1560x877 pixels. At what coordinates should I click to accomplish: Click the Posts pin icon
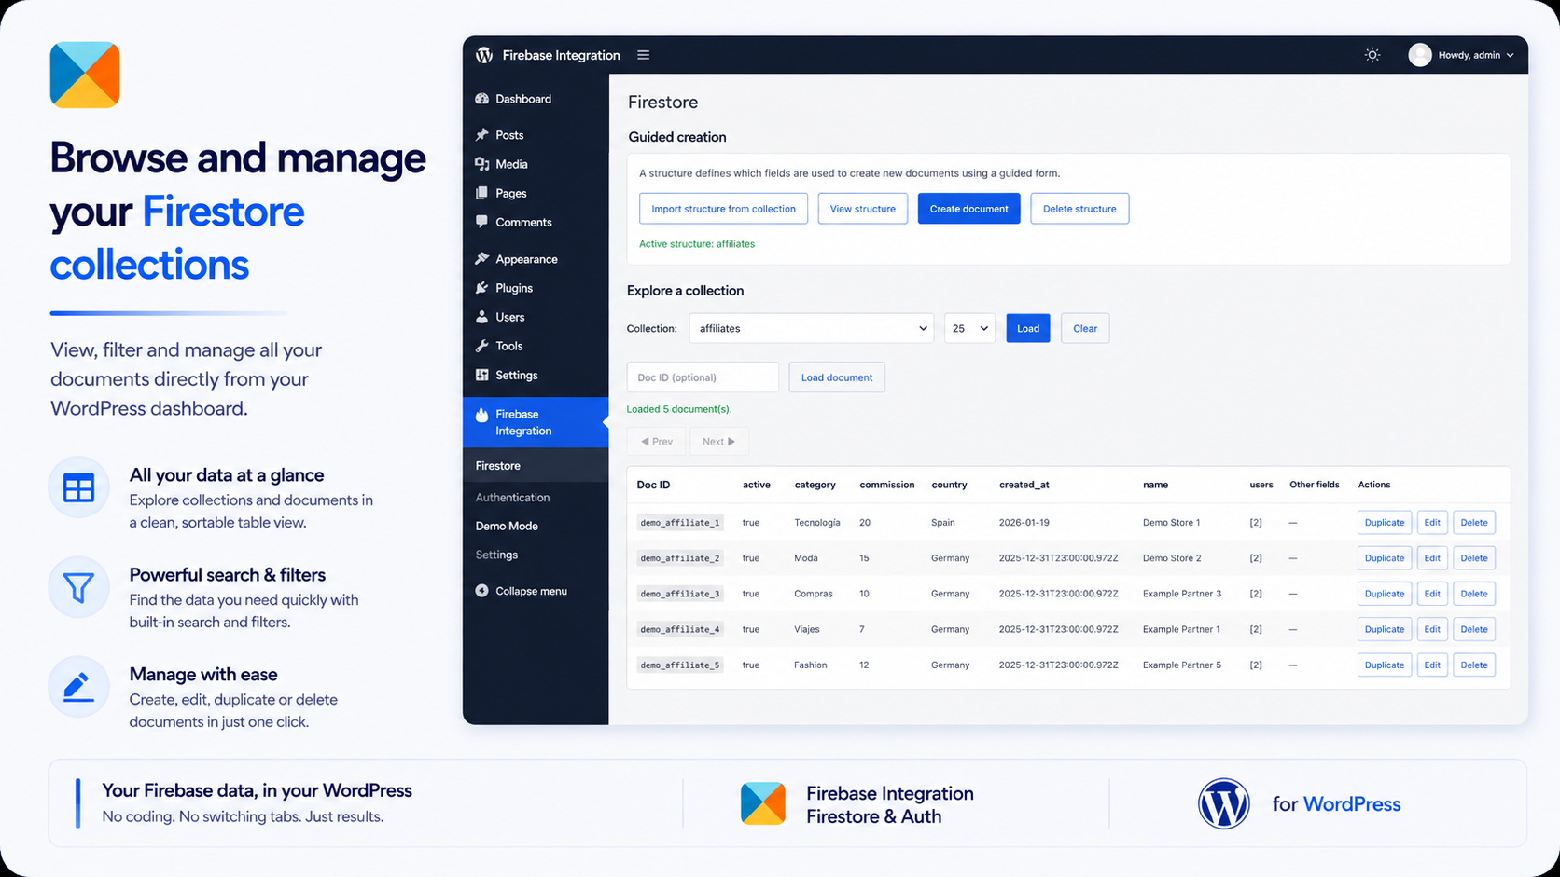(481, 135)
